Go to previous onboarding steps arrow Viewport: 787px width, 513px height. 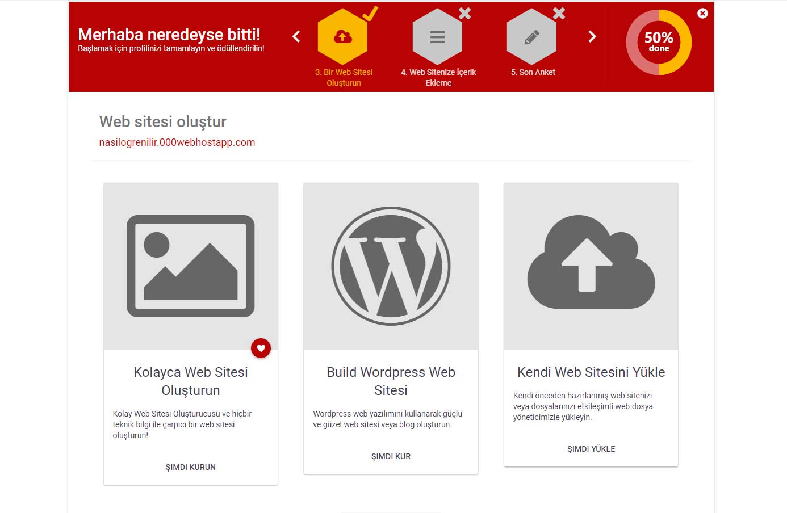click(x=296, y=37)
